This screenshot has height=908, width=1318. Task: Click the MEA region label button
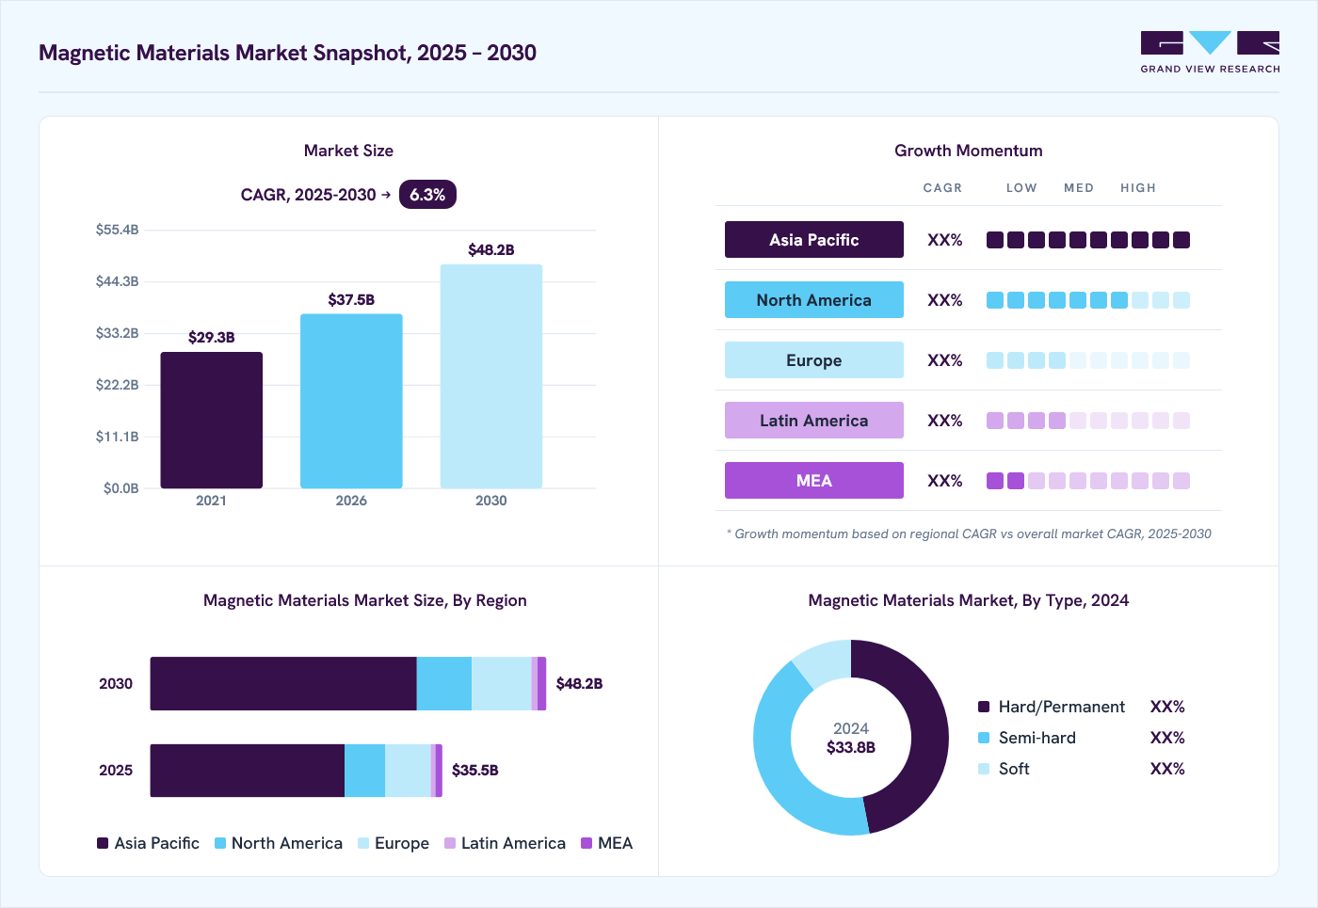coord(814,481)
